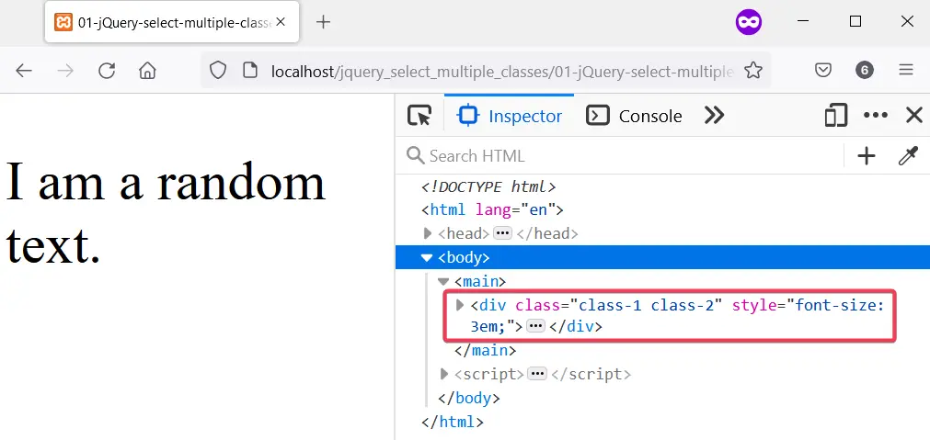The width and height of the screenshot is (930, 440).
Task: Click the Search HTML field
Action: 620,156
